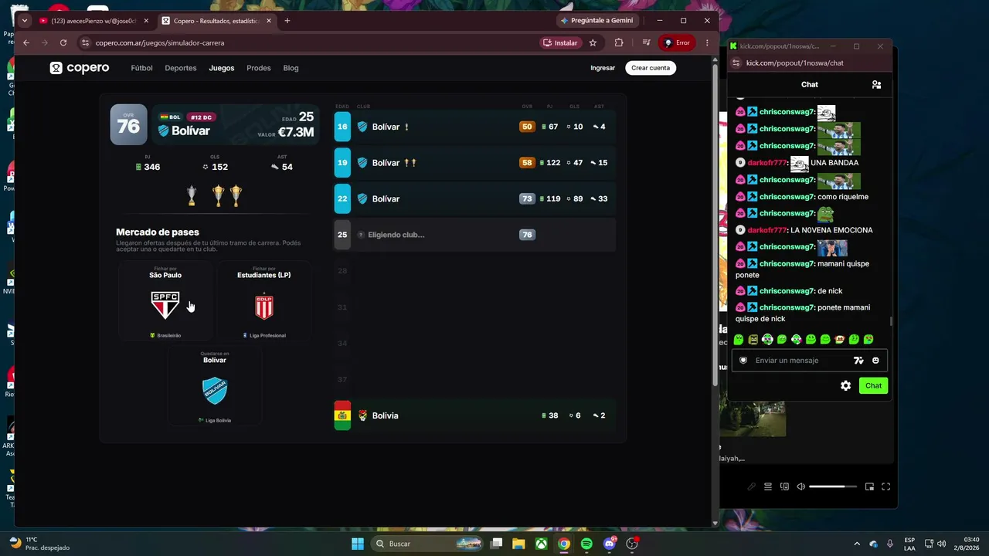Click the Bolivia national team row
This screenshot has height=556, width=989.
474,415
